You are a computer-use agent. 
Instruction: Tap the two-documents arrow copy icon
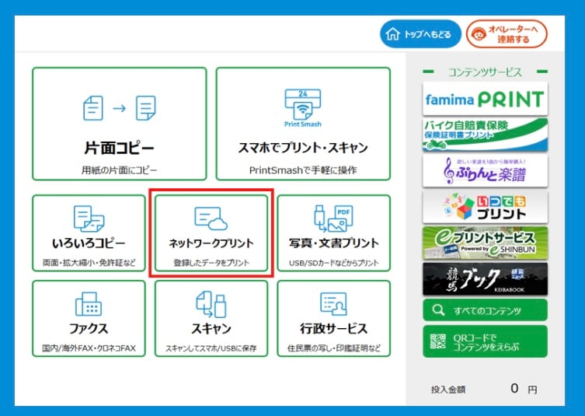(120, 108)
